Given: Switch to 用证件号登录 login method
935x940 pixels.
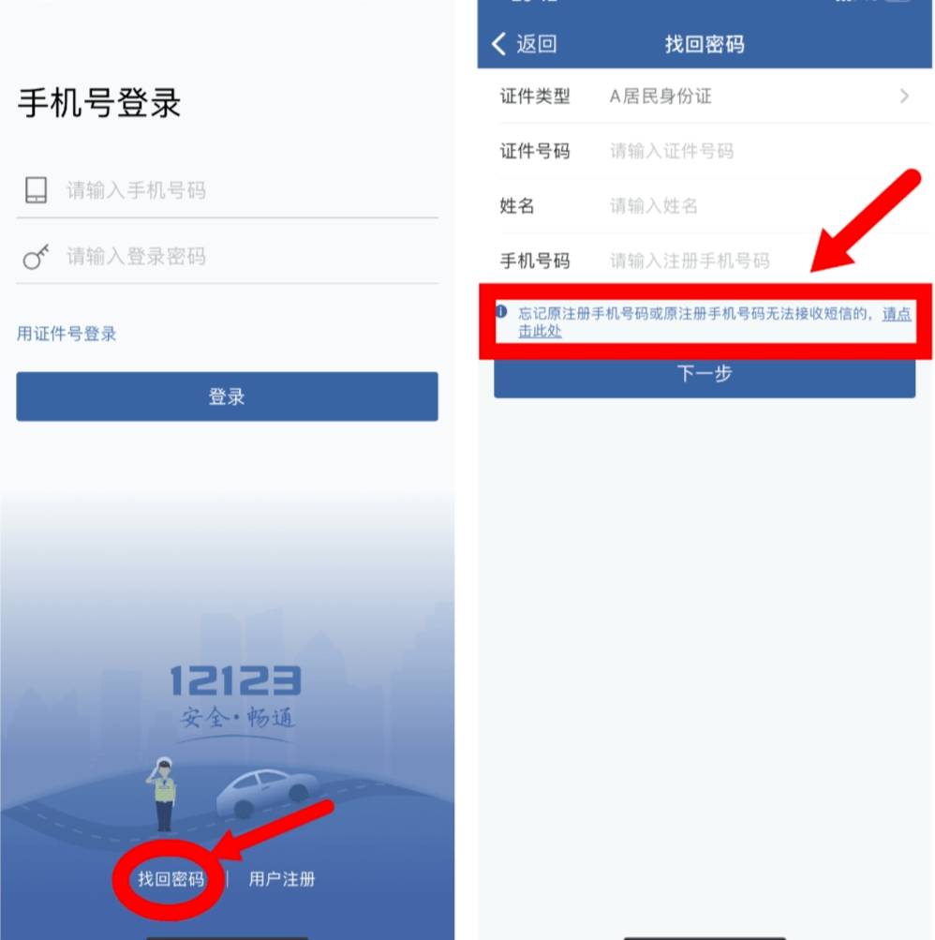Looking at the screenshot, I should pos(67,334).
